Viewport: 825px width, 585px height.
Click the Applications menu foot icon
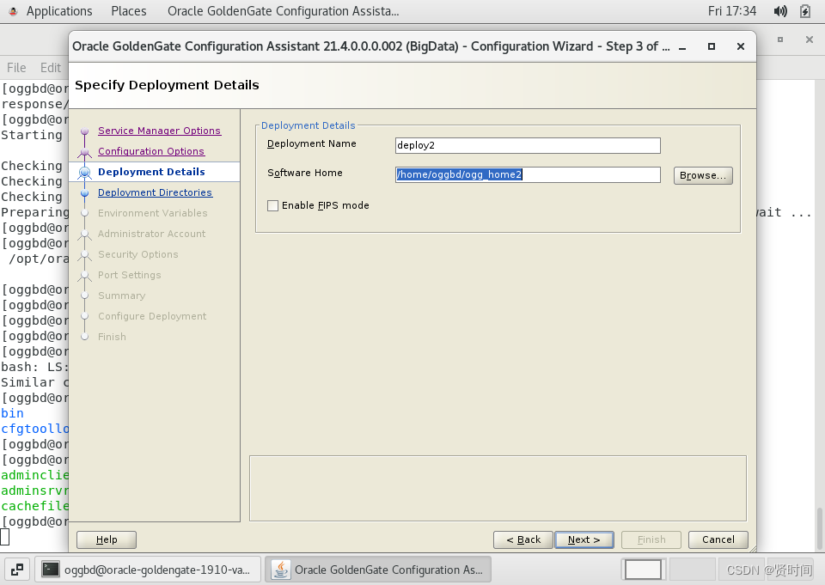point(13,11)
